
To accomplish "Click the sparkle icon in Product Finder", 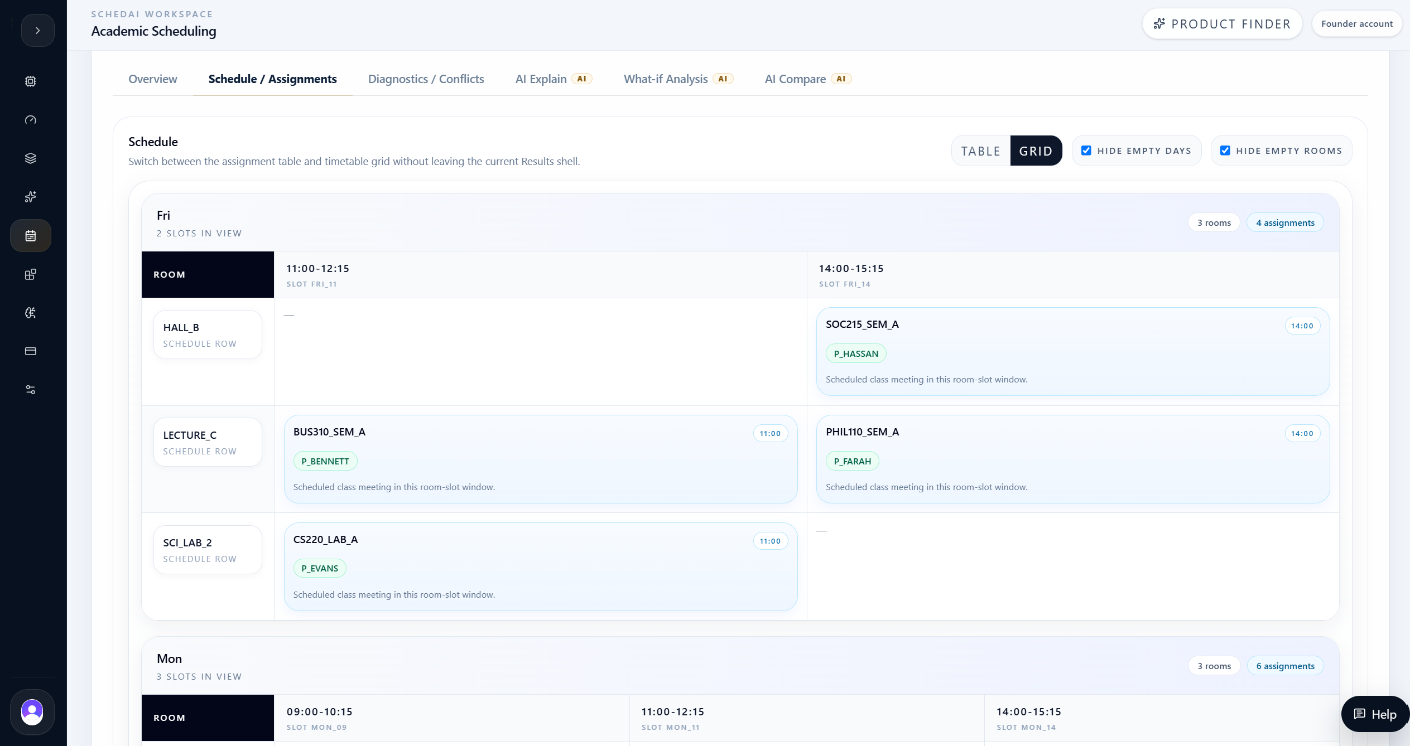I will tap(1159, 24).
